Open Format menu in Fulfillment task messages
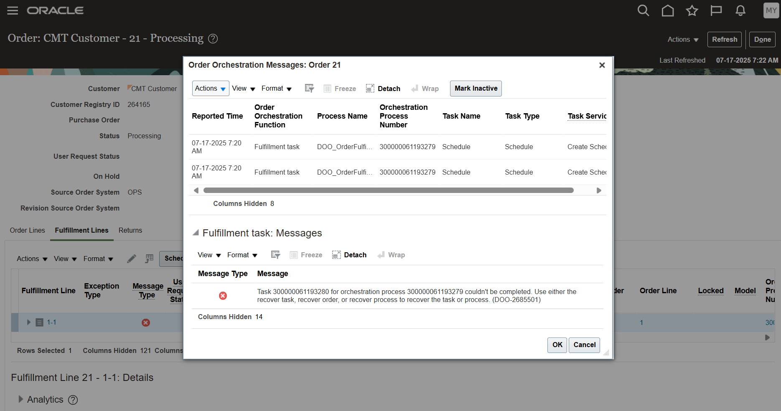The width and height of the screenshot is (781, 411). coord(242,255)
